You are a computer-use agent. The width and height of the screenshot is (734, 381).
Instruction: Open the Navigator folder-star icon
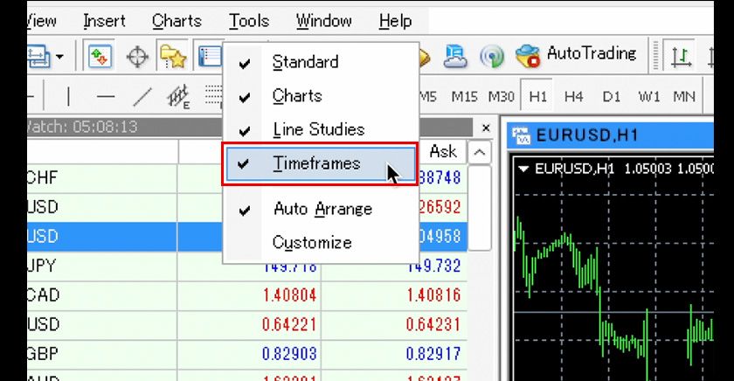click(172, 58)
